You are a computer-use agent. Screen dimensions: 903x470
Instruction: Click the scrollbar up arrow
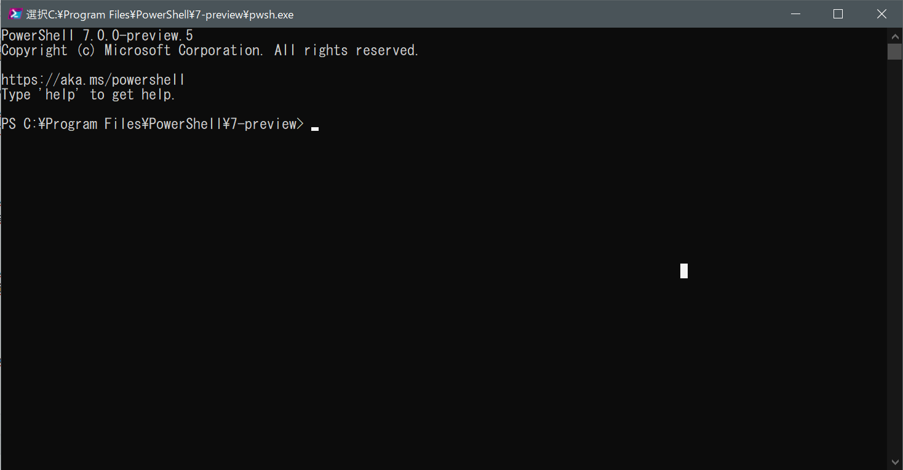(x=895, y=36)
